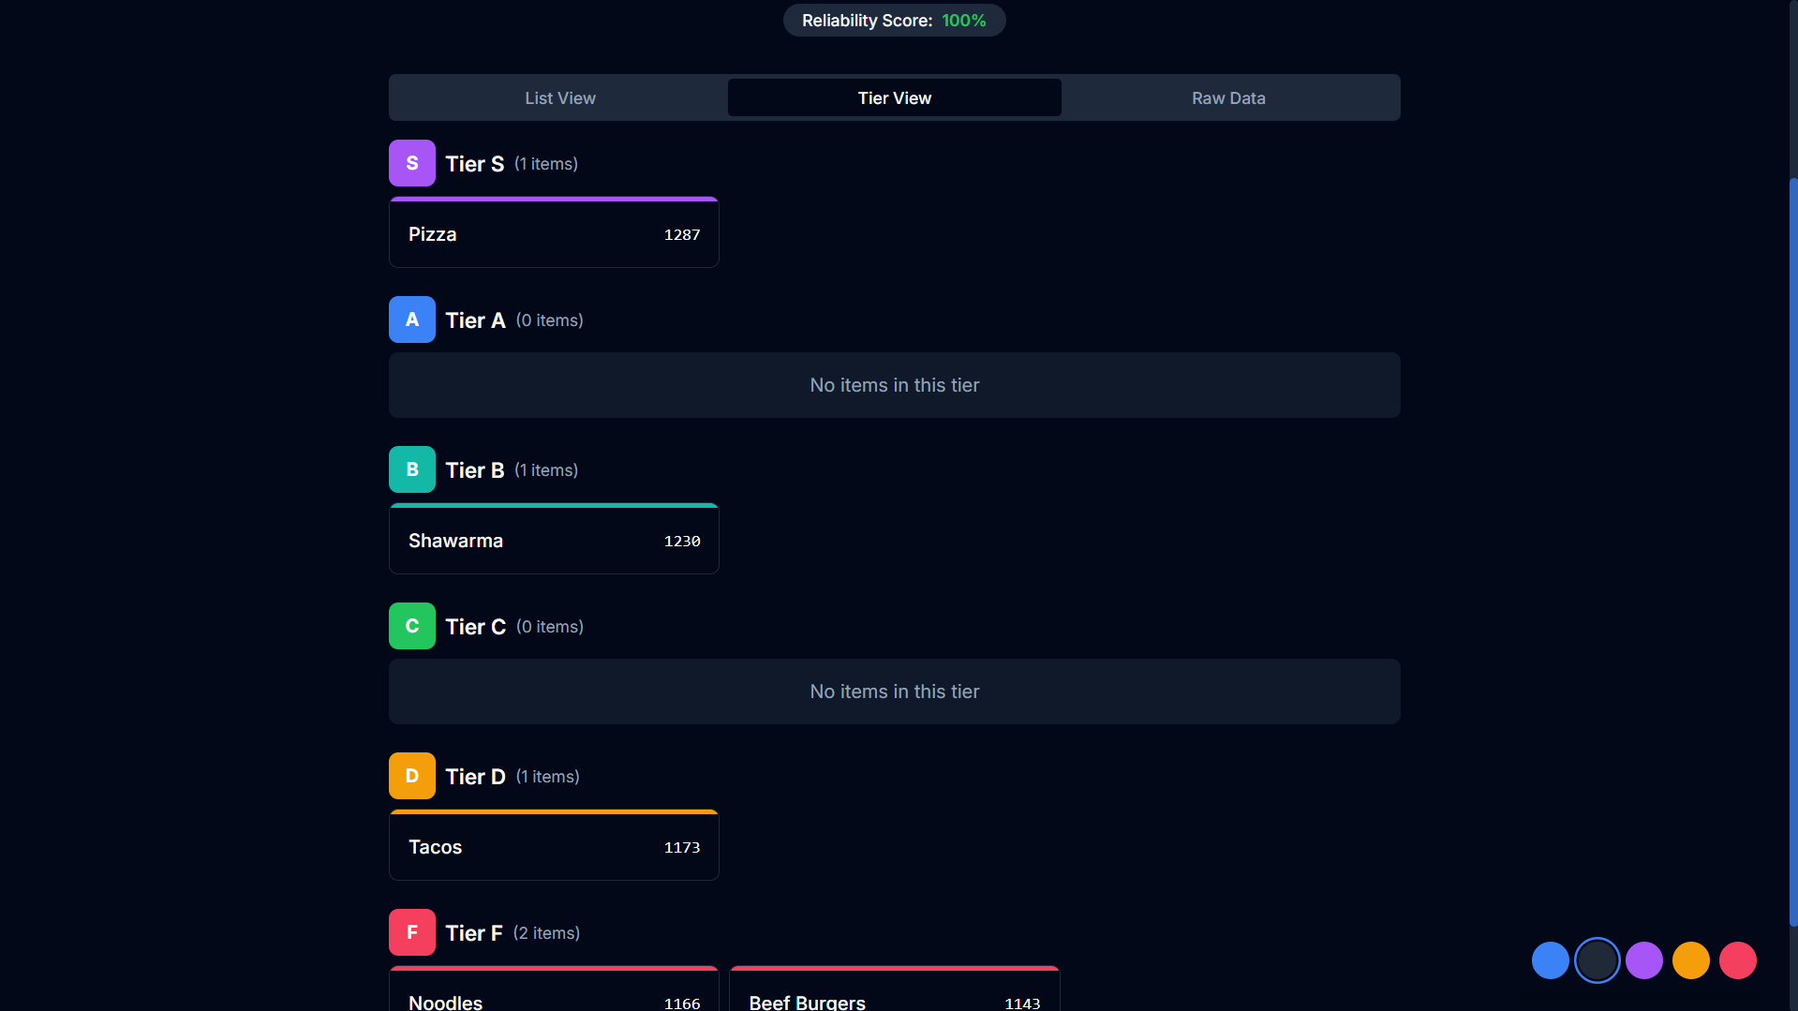
Task: Select the orange theme circle bottom right
Action: pyautogui.click(x=1691, y=959)
